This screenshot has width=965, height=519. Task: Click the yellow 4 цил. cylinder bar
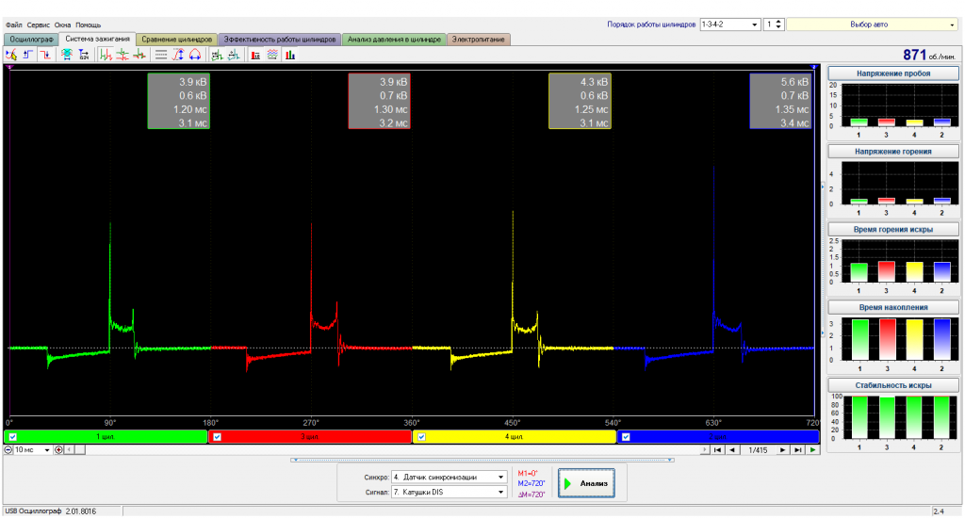(514, 437)
